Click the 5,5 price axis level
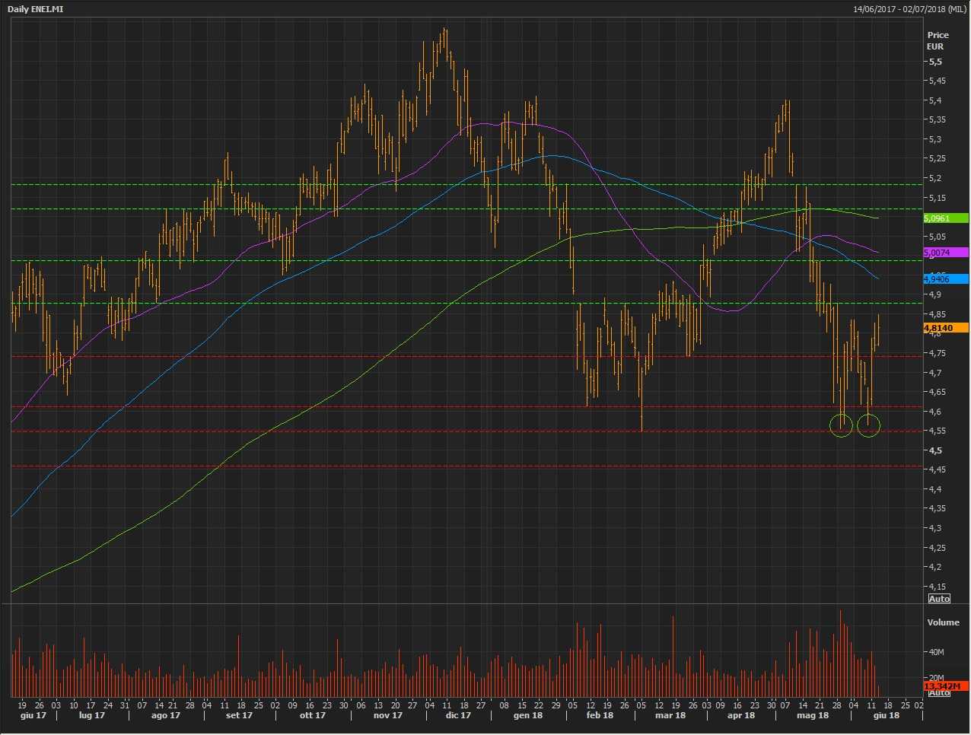Screen dimensions: 971x735 [x=935, y=62]
